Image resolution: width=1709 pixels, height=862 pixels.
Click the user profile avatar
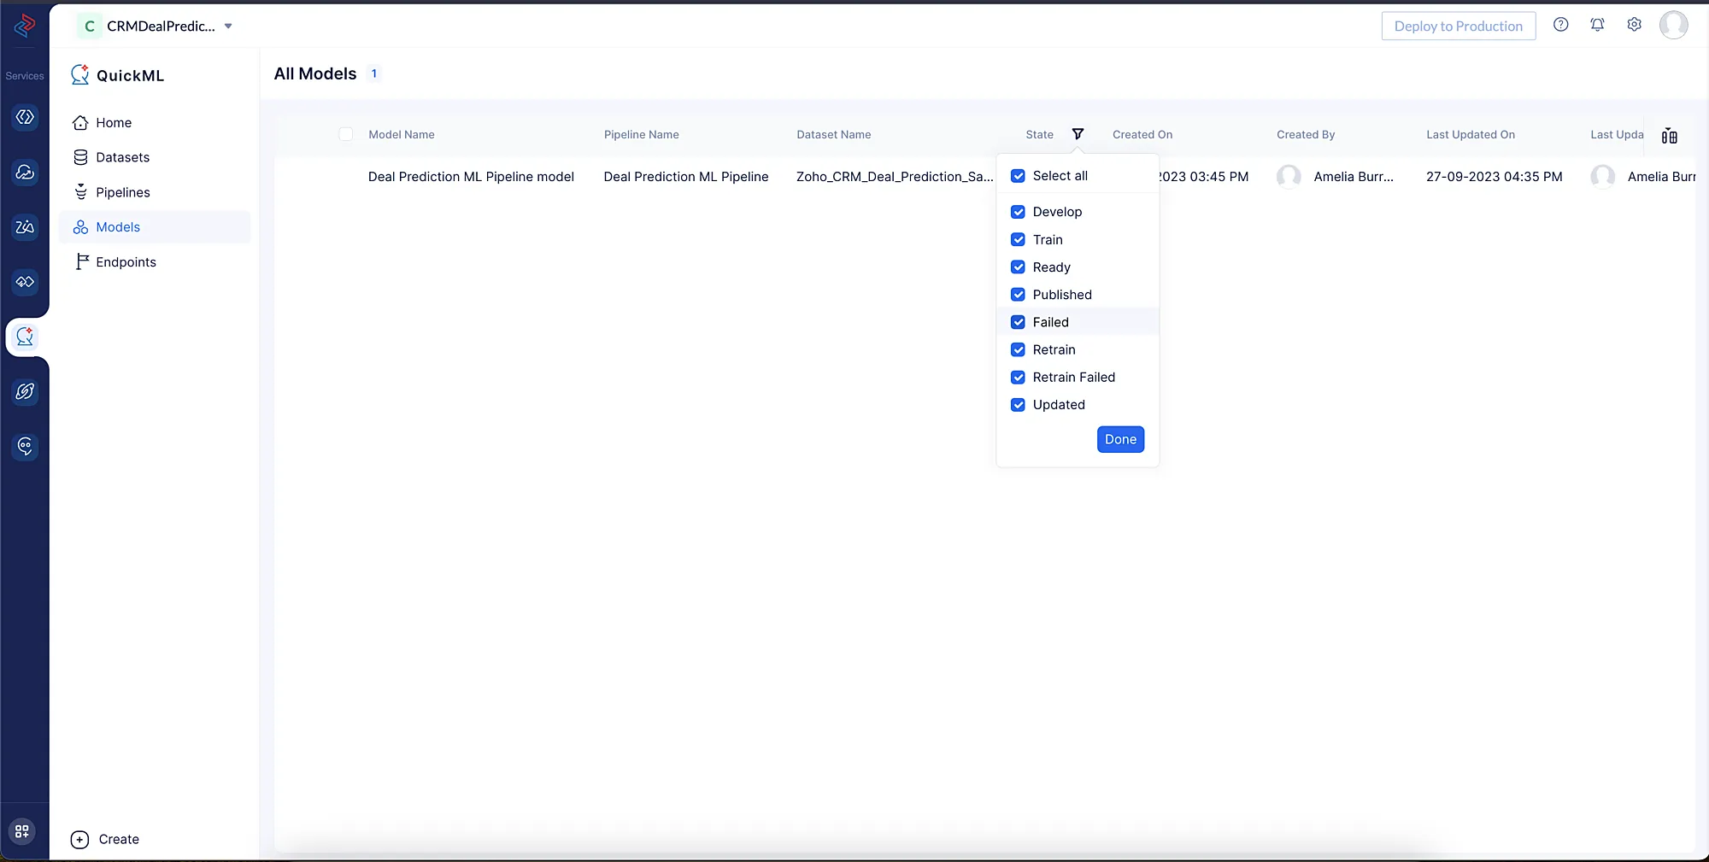tap(1673, 25)
